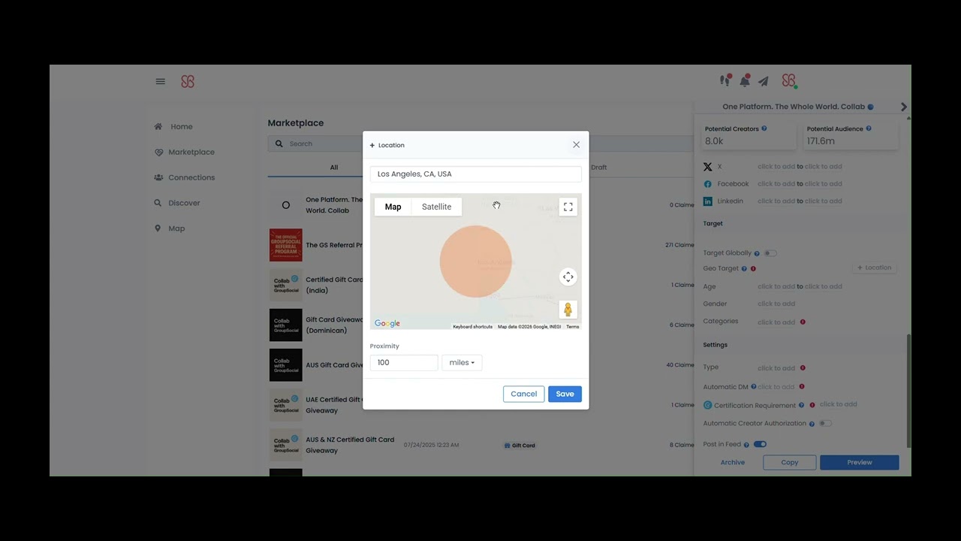Image resolution: width=961 pixels, height=541 pixels.
Task: Click the info icon beside Automatic Creator Authorization
Action: [x=812, y=424]
